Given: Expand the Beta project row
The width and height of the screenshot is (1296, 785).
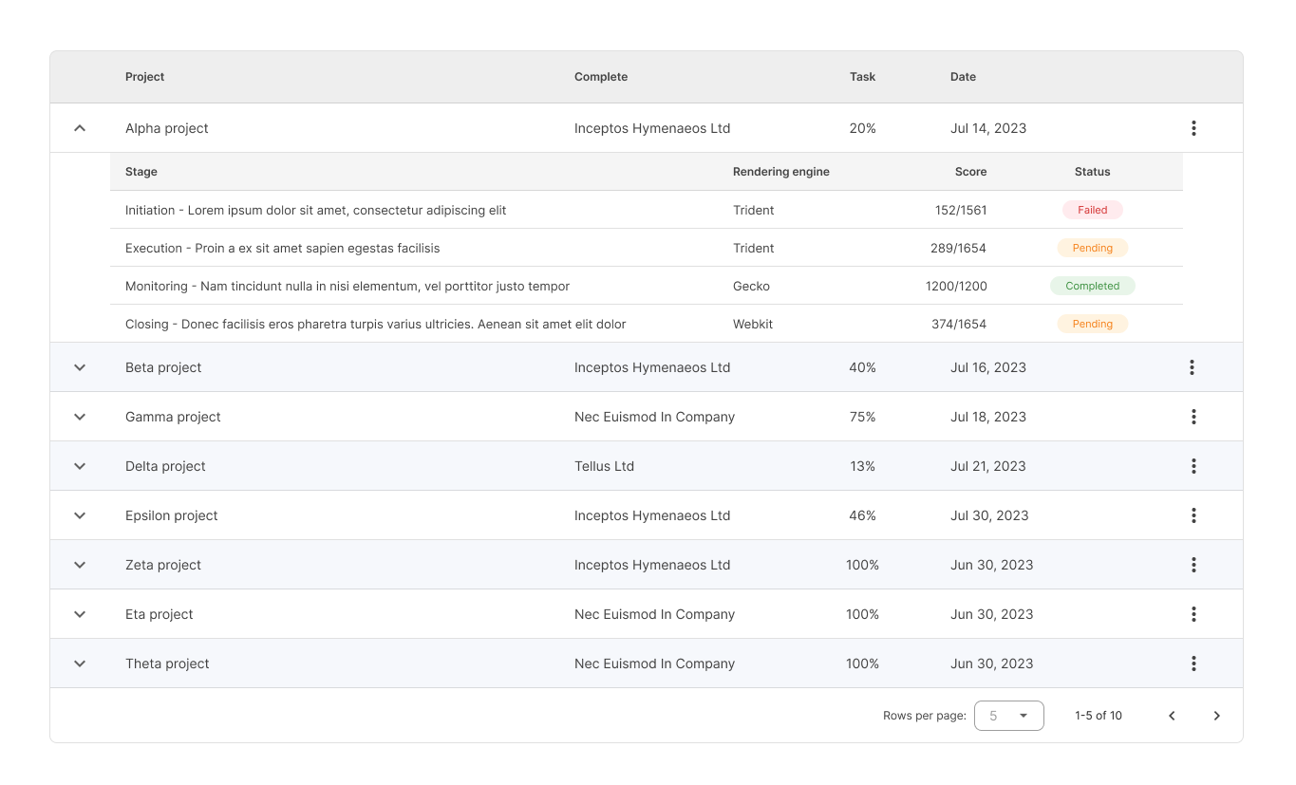Looking at the screenshot, I should tap(80, 367).
